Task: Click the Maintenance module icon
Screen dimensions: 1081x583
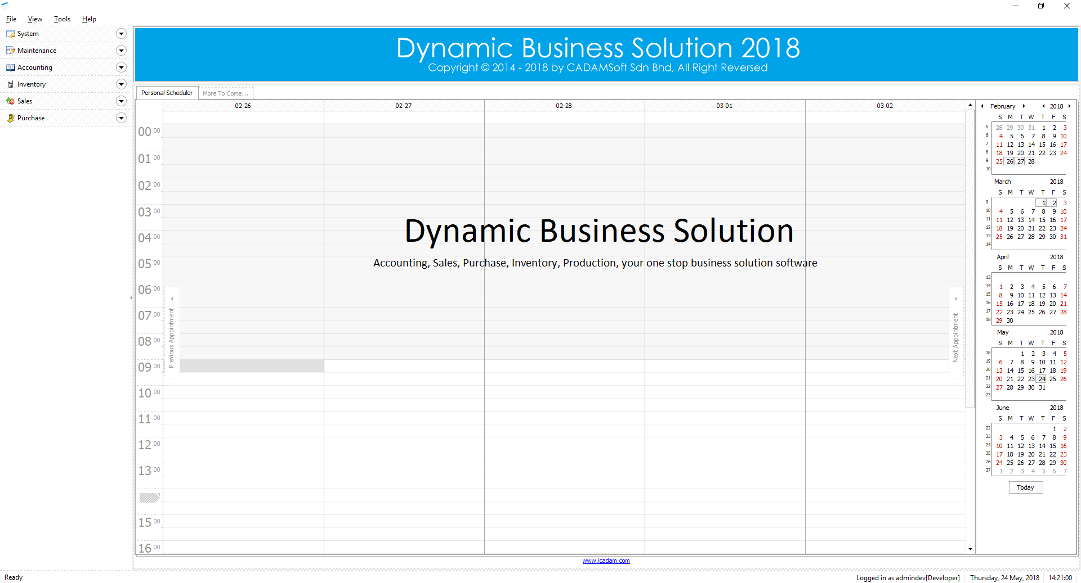Action: pos(10,51)
